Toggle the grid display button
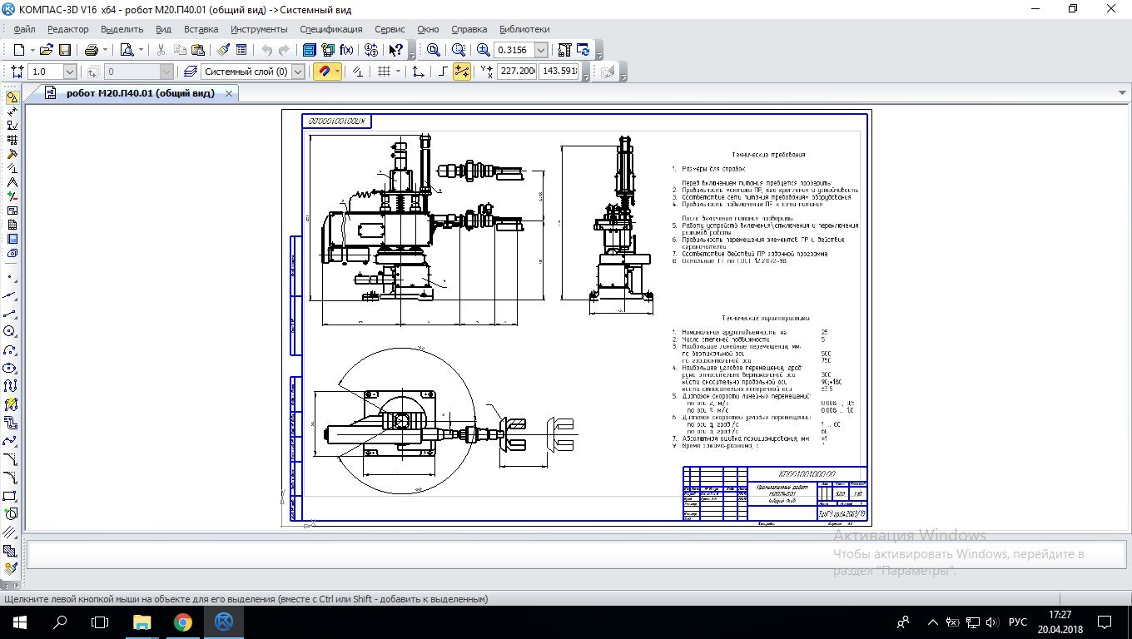This screenshot has height=639, width=1132. pos(384,72)
